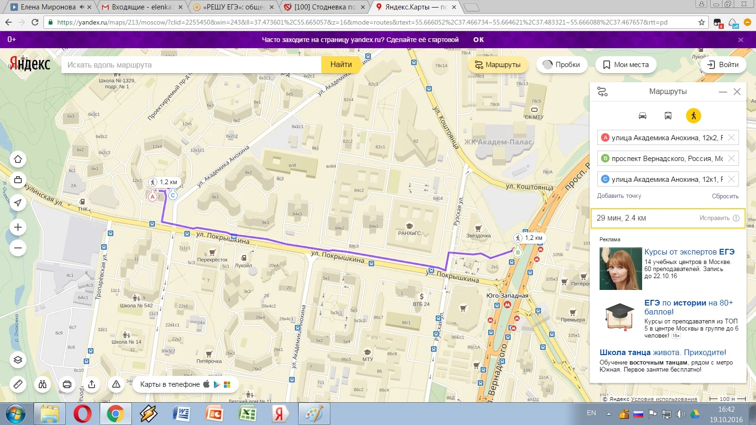Confirm the start page banner with OK

coord(479,40)
